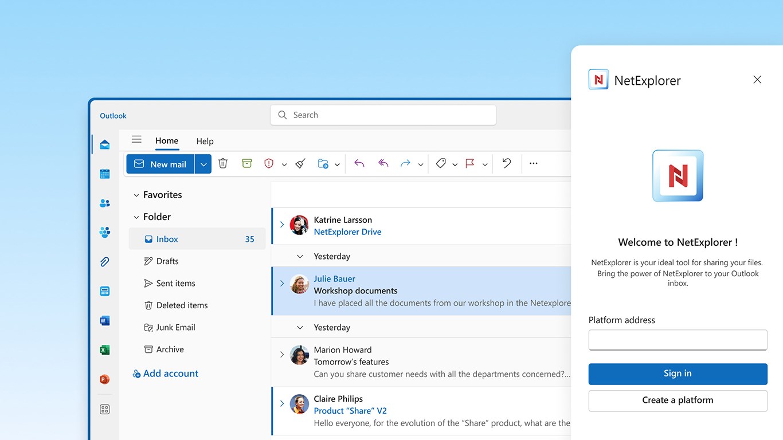Click the Move to folder icon
Viewport: 783px width, 440px height.
pos(323,164)
